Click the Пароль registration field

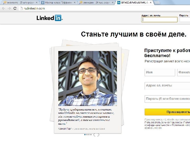[x=167, y=99]
